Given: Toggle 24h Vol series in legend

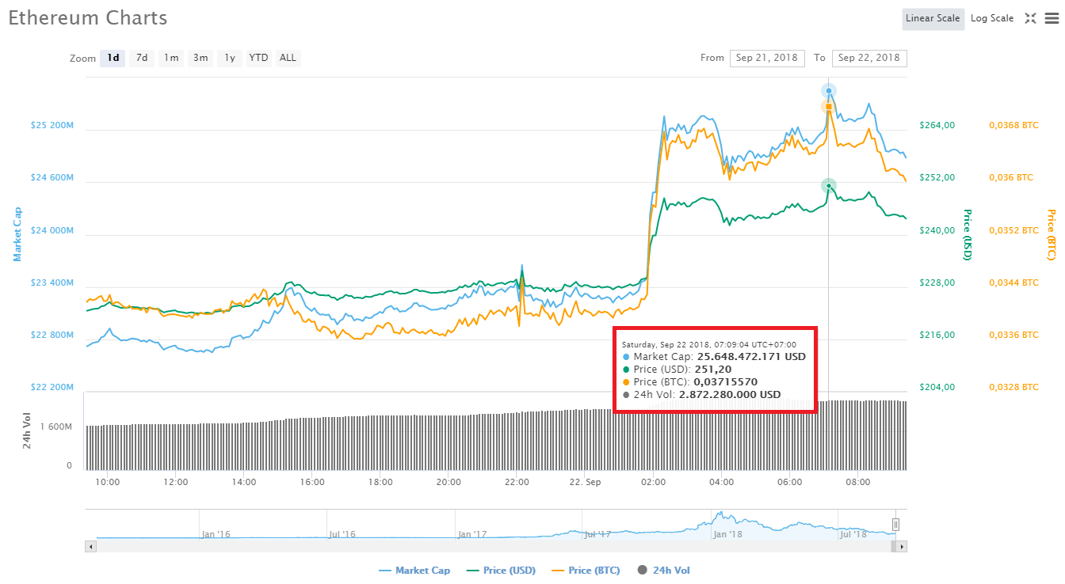Looking at the screenshot, I should pyautogui.click(x=664, y=571).
